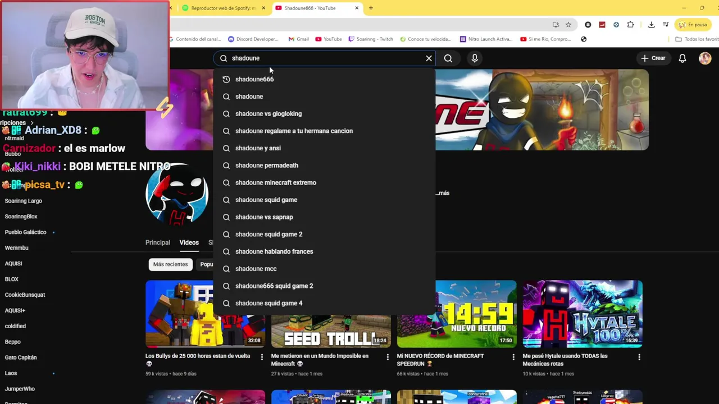Pick suggestion shadoune squid game 4
The height and width of the screenshot is (404, 719).
[324, 303]
